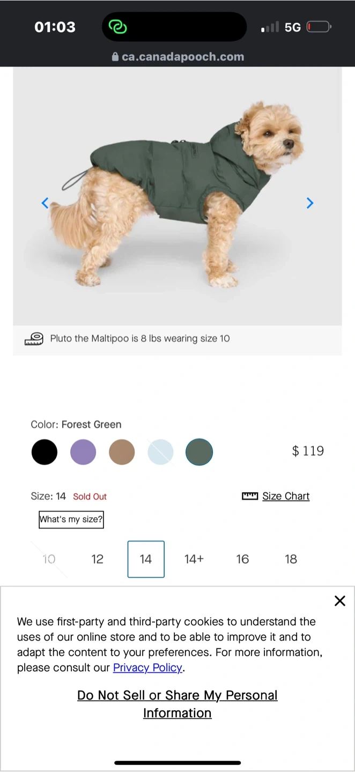Screen dimensions: 355x772
Task: Open the Privacy Policy link
Action: click(x=147, y=667)
